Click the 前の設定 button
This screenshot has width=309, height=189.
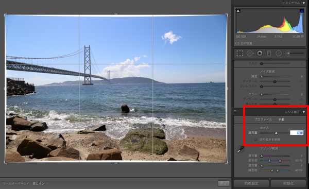(x=251, y=183)
